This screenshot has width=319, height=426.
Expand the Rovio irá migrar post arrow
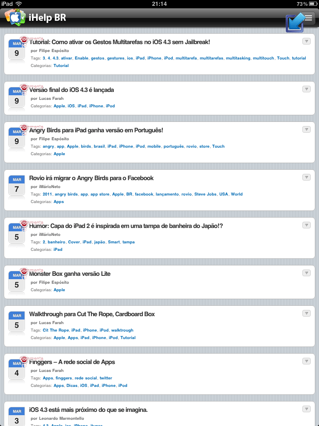tap(306, 177)
